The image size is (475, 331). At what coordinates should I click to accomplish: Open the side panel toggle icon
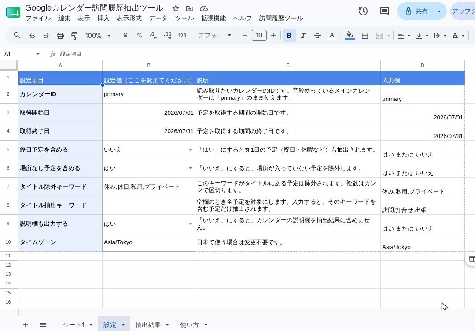[x=471, y=258]
